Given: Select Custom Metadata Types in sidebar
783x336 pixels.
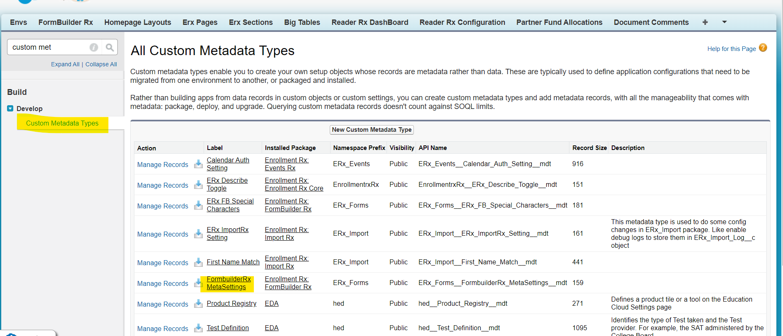Looking at the screenshot, I should pos(62,123).
